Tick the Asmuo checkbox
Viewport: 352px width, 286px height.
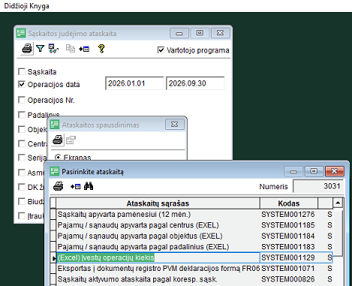(x=22, y=173)
